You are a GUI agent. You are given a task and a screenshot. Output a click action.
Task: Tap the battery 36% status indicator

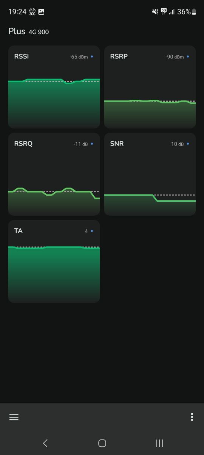pyautogui.click(x=187, y=12)
